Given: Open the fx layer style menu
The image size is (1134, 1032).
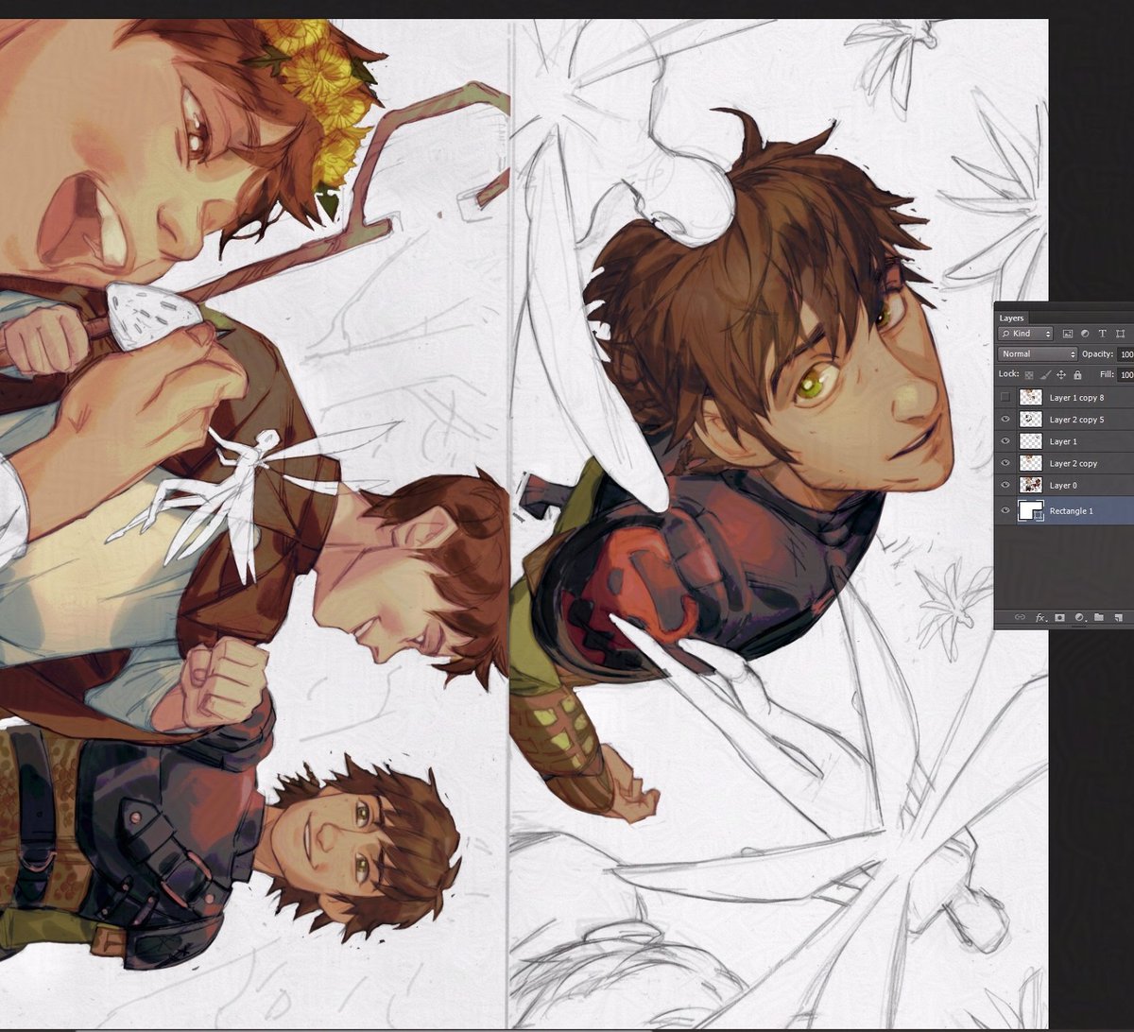Looking at the screenshot, I should (1040, 617).
